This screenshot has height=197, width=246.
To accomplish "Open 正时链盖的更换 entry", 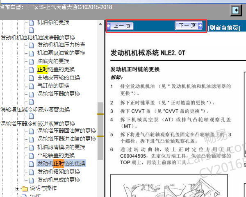I will [x=56, y=69].
